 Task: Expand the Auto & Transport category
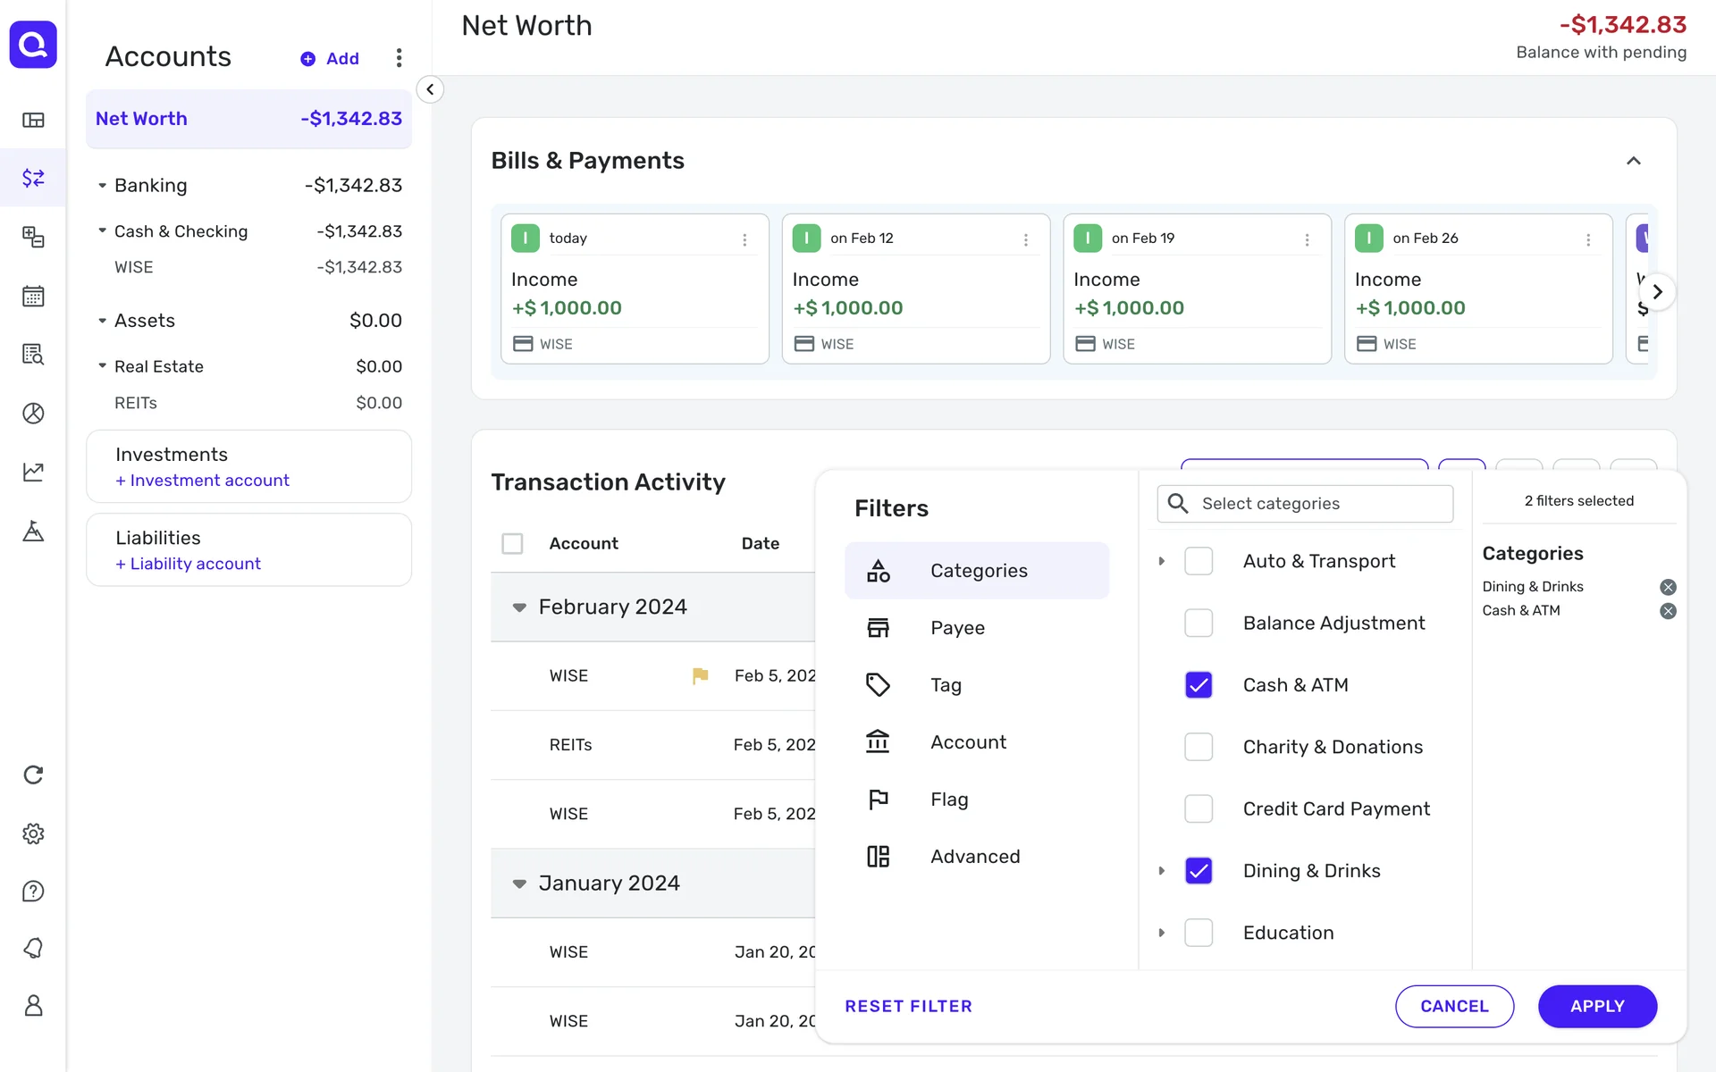click(x=1161, y=561)
